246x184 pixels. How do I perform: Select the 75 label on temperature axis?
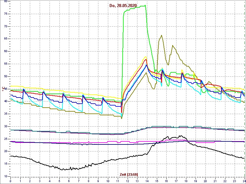(6, 14)
